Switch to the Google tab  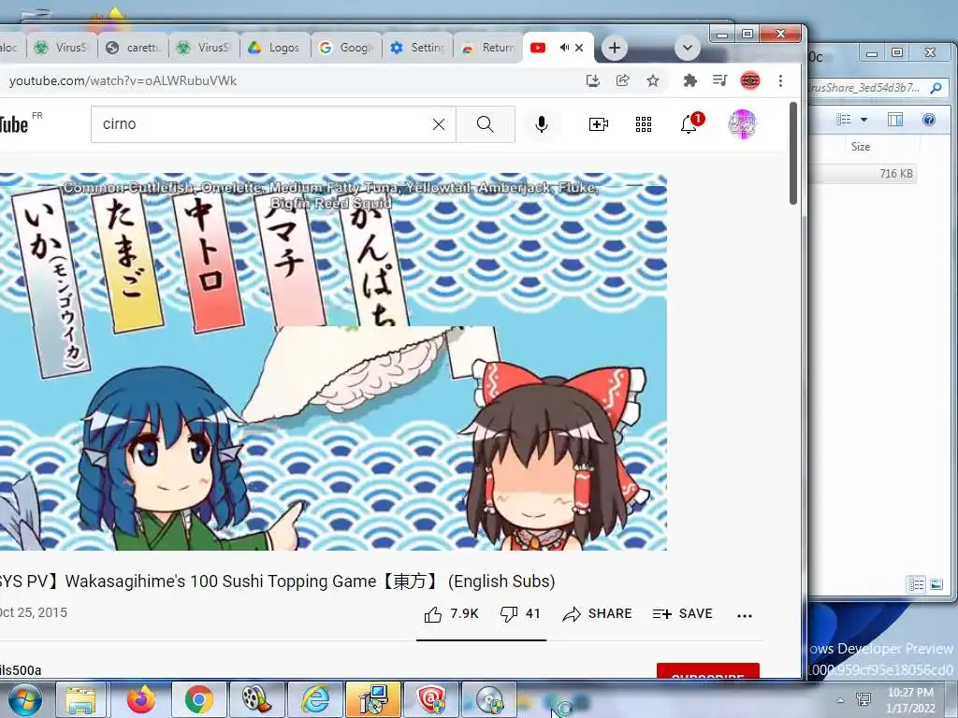346,47
